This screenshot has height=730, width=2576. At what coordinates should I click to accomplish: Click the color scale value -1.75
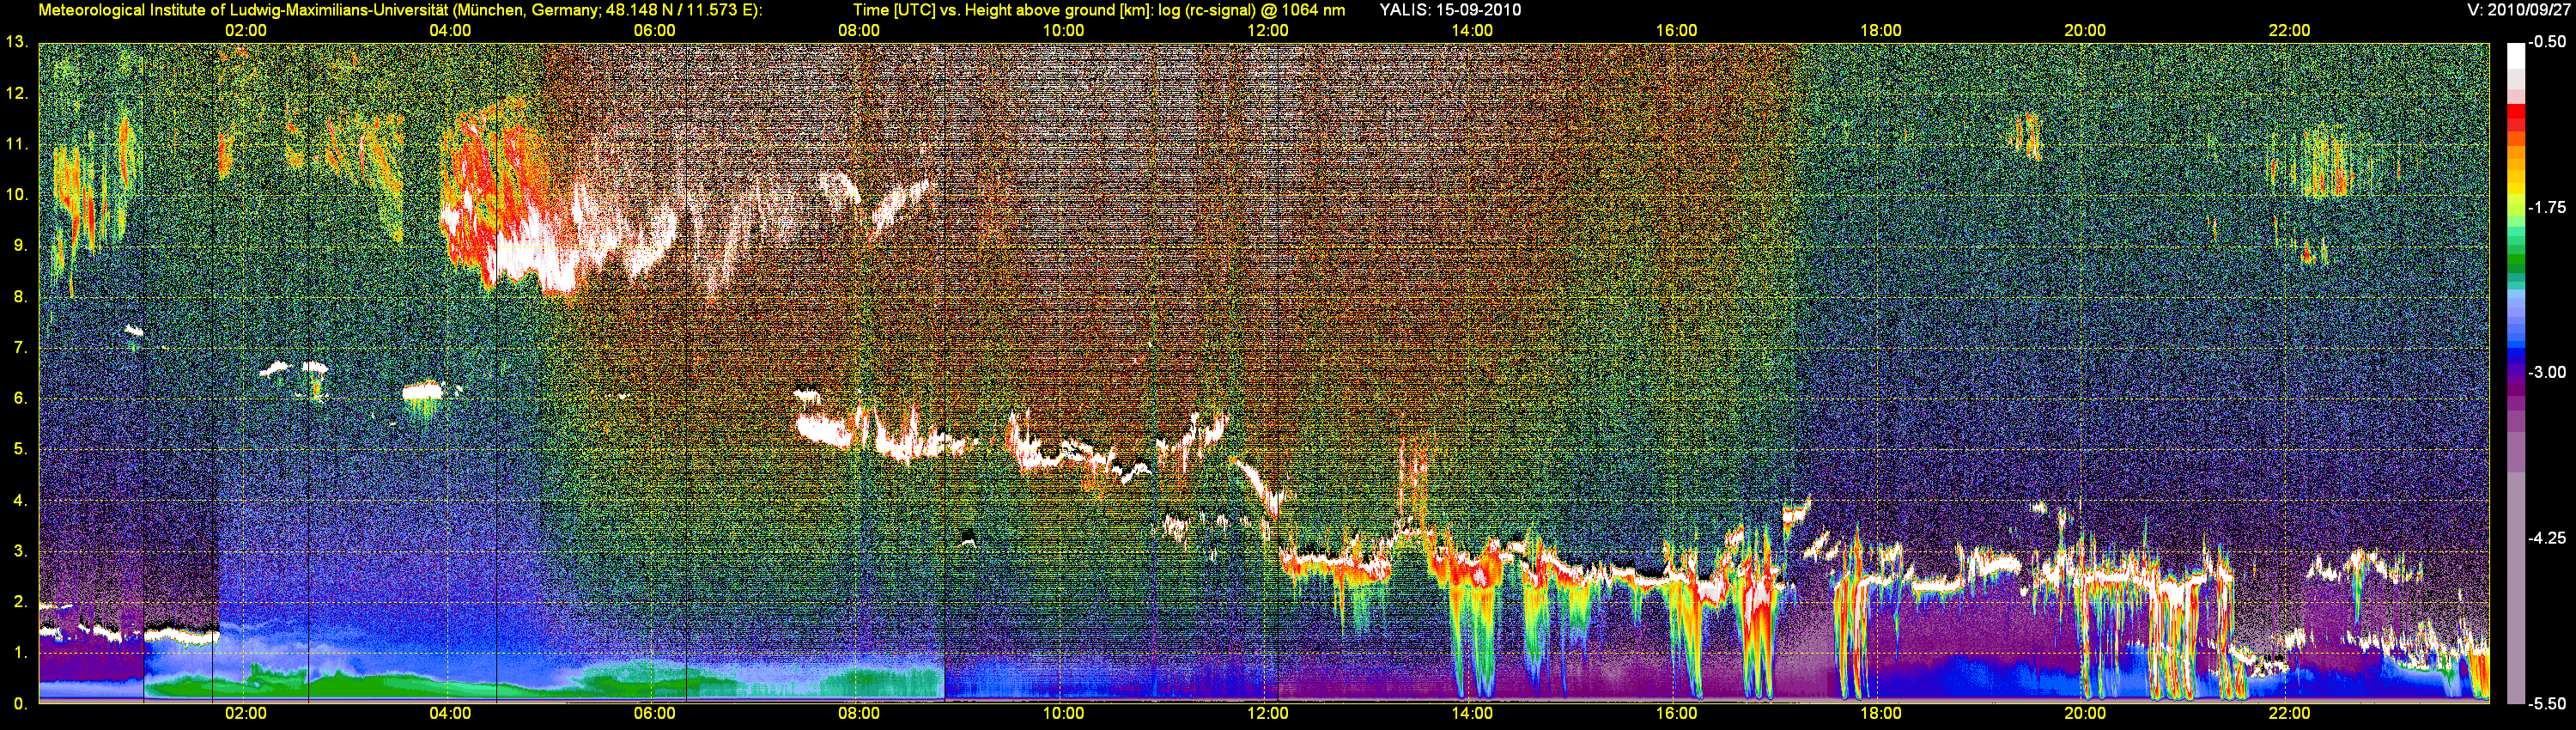tap(2547, 207)
